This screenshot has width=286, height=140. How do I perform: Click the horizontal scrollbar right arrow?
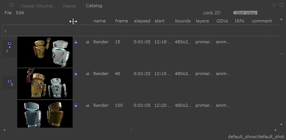tap(276, 130)
